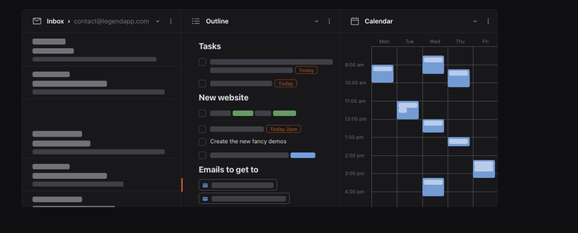Open the Monday 9 am calendar event
This screenshot has height=233, width=578.
click(382, 74)
